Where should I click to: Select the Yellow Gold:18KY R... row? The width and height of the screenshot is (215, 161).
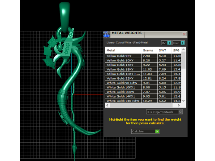143,74
